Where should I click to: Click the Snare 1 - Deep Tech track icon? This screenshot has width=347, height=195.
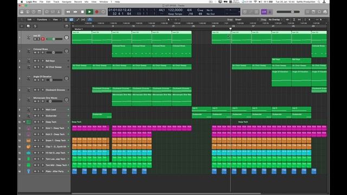click(29, 141)
